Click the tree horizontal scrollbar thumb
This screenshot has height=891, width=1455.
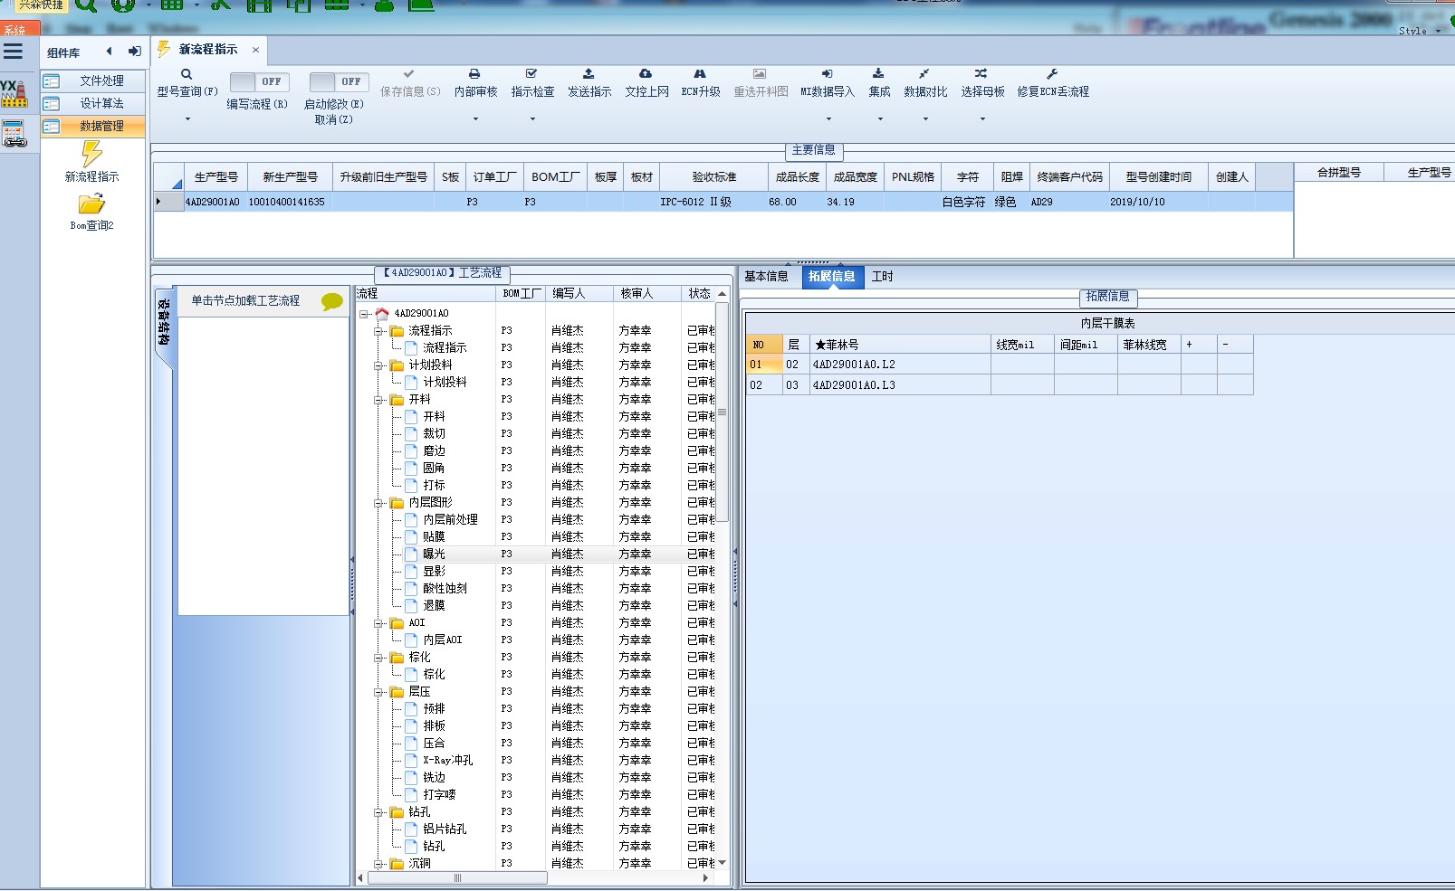[x=457, y=877]
